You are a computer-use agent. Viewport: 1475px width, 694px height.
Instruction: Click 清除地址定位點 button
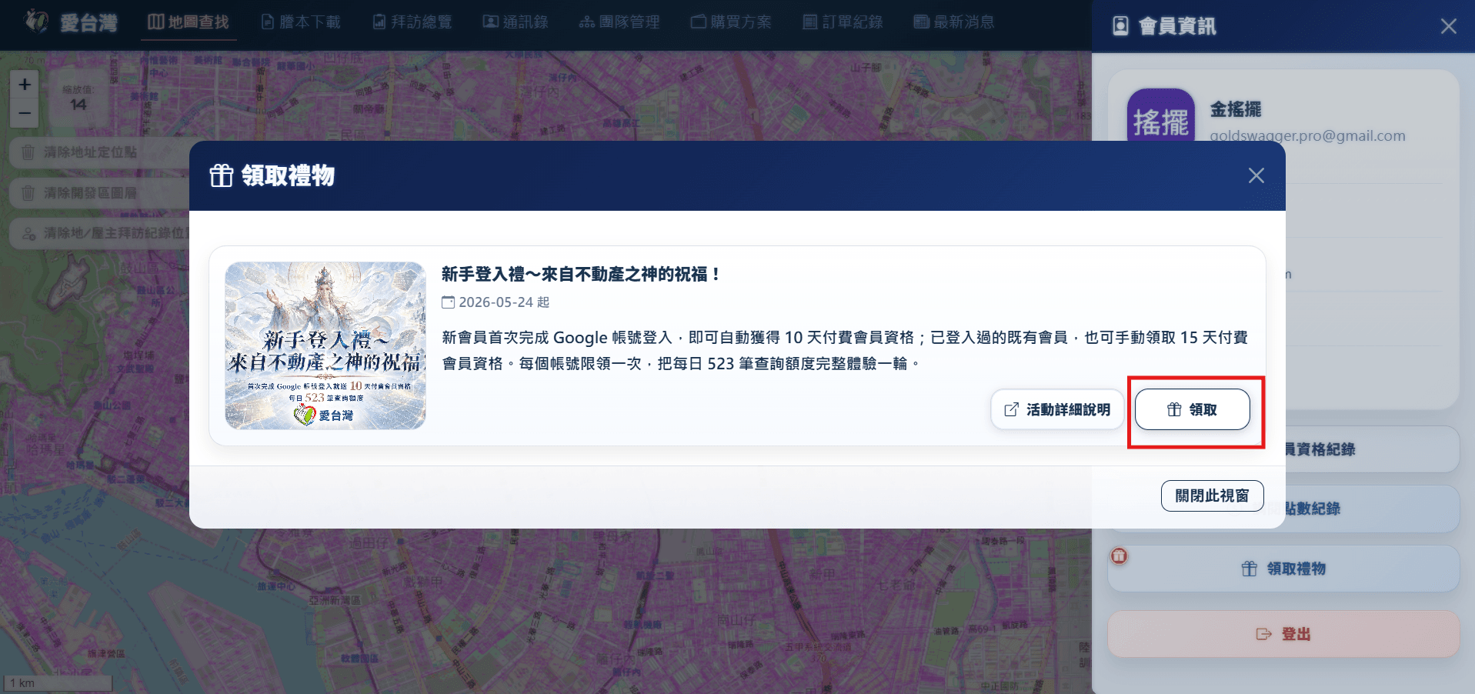coord(100,152)
